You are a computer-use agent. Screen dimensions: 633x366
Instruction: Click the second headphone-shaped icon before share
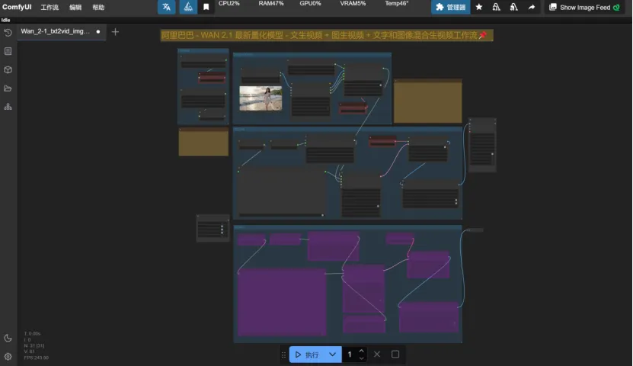[513, 7]
